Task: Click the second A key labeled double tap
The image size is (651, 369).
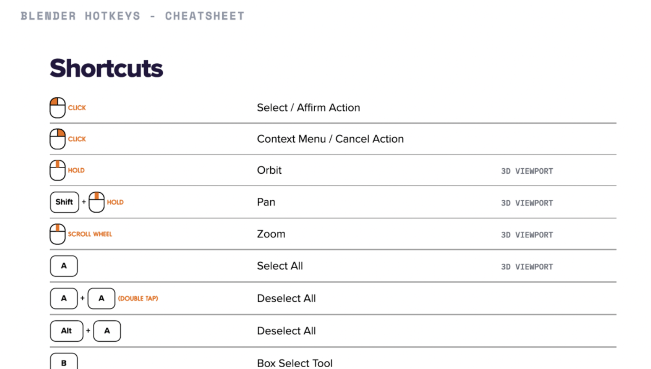Action: tap(102, 298)
